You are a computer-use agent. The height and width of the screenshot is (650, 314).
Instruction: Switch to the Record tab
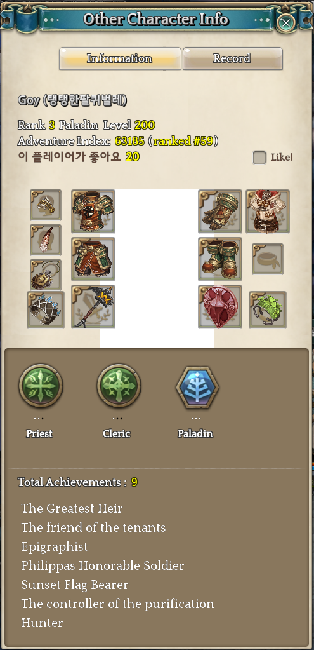(x=233, y=58)
